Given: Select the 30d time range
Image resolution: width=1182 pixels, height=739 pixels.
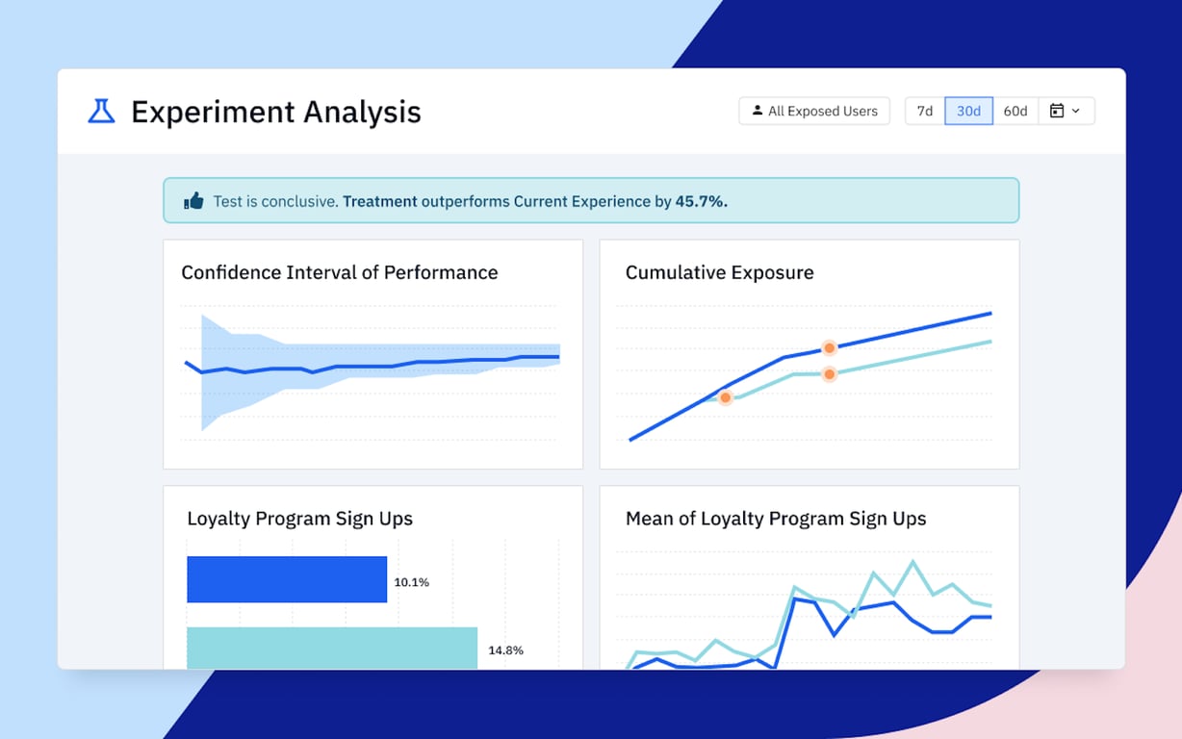Looking at the screenshot, I should [x=968, y=111].
